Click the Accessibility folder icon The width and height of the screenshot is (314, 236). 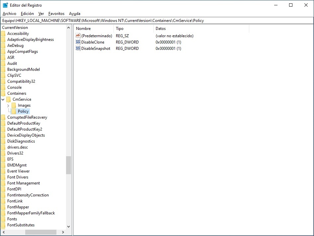tap(3, 34)
